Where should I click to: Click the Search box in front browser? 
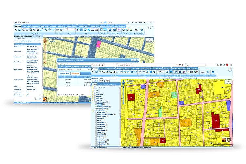pyautogui.click(x=195, y=65)
